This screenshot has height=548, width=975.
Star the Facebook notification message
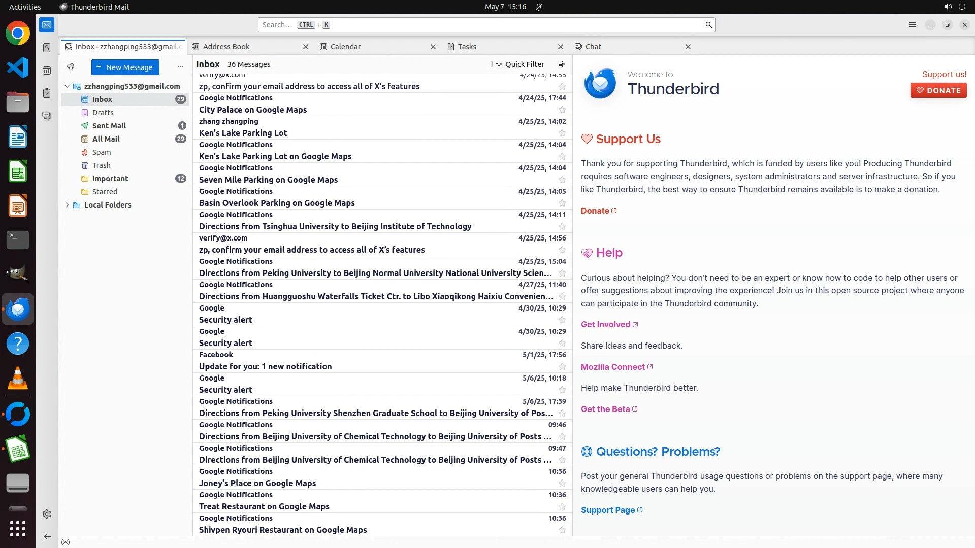point(562,366)
